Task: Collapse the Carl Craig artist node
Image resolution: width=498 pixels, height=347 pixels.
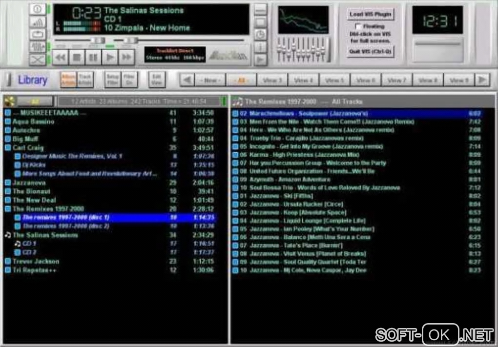Action: click(x=8, y=147)
